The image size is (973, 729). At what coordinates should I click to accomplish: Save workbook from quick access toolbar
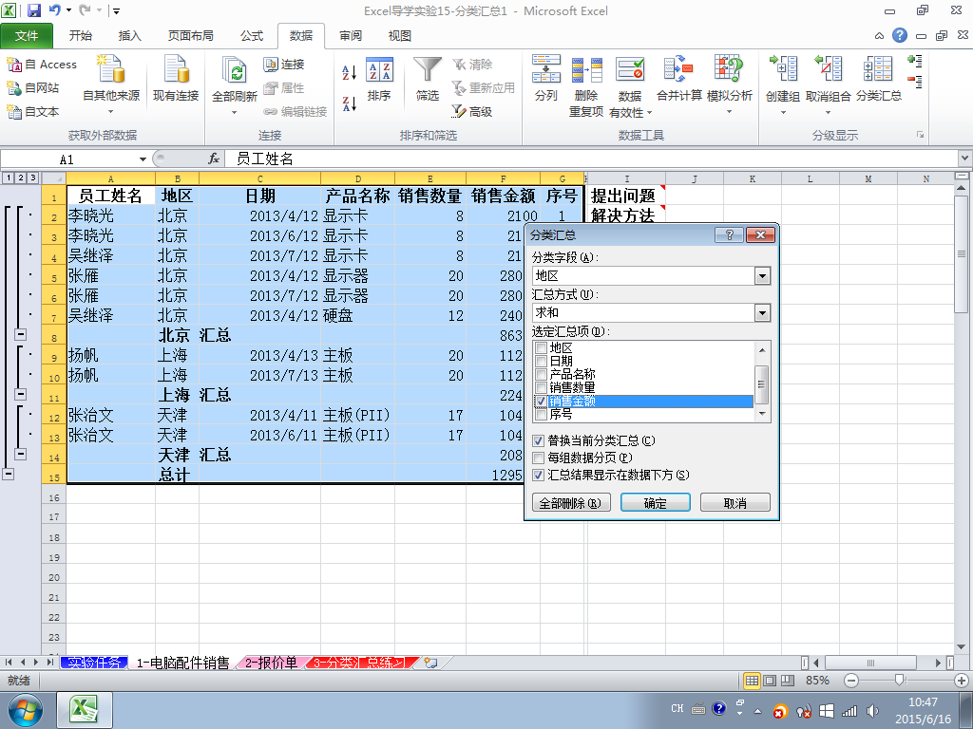(33, 10)
